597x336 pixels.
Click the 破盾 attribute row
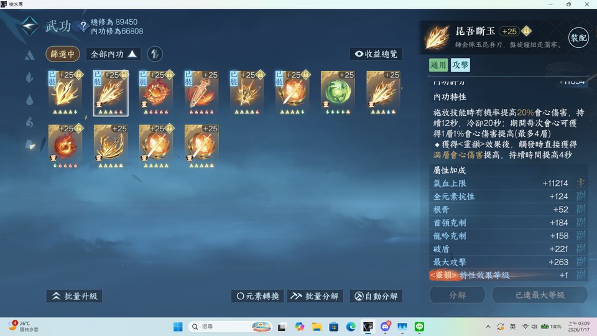508,249
